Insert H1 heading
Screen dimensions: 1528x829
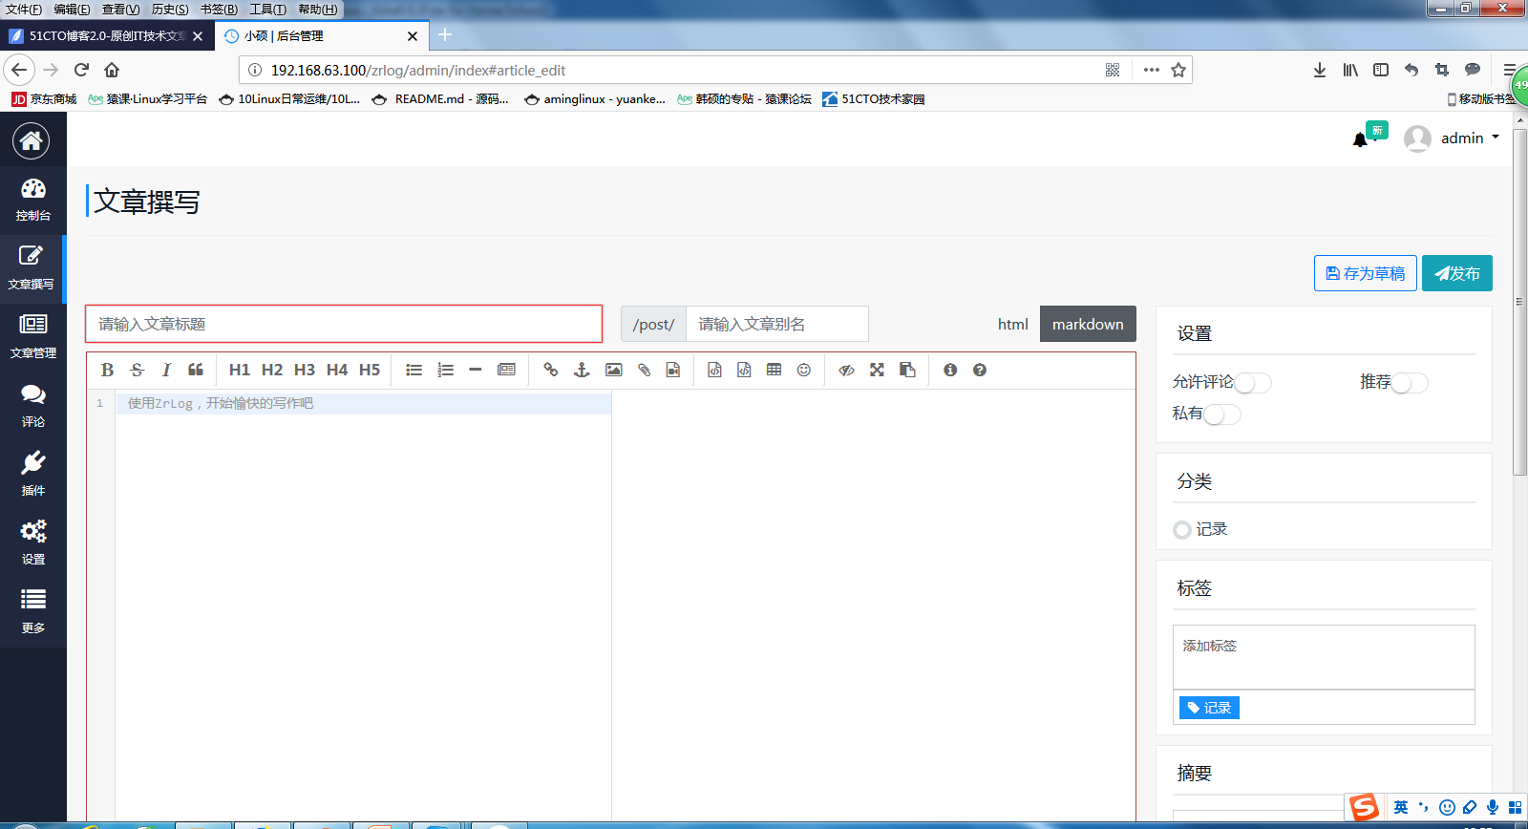pyautogui.click(x=240, y=370)
